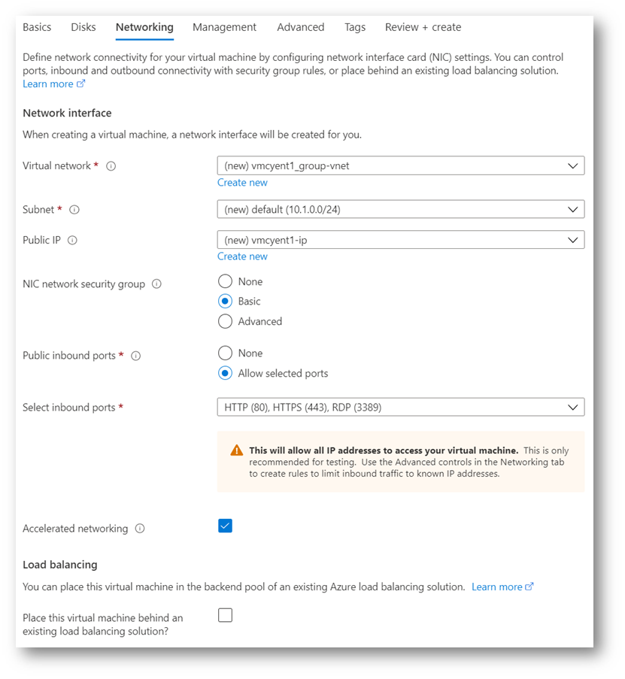Switch to the Disks tab
Image resolution: width=625 pixels, height=679 pixels.
click(x=83, y=27)
